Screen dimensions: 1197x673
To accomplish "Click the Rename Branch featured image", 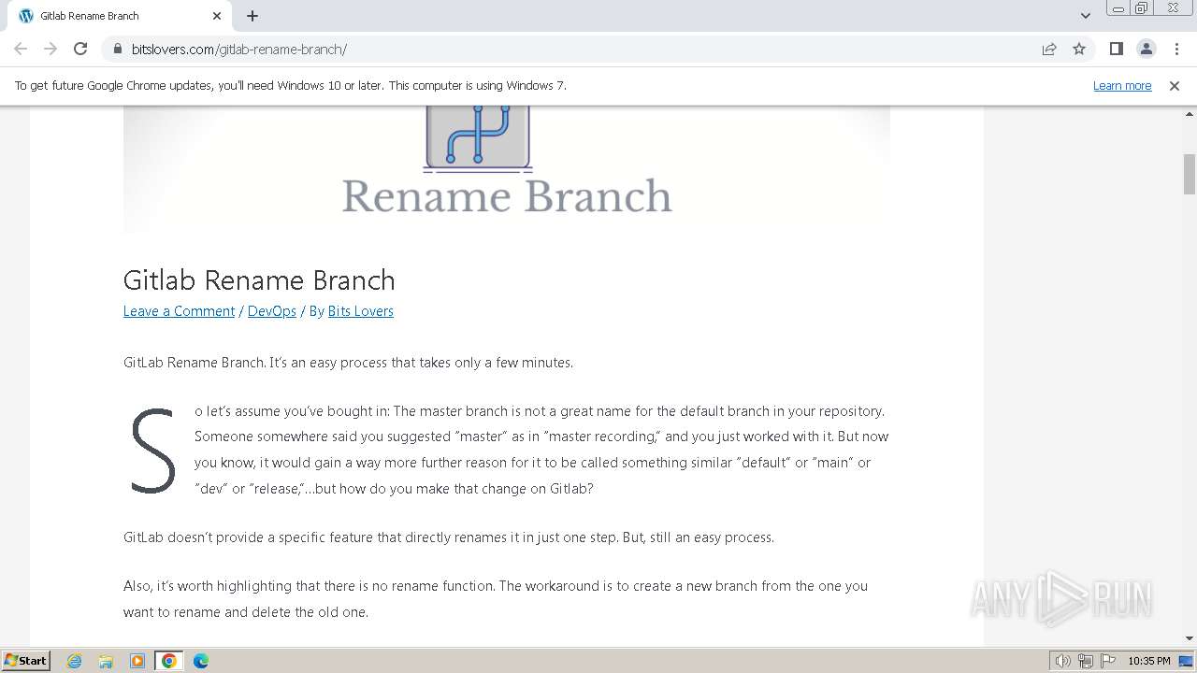I will [507, 169].
